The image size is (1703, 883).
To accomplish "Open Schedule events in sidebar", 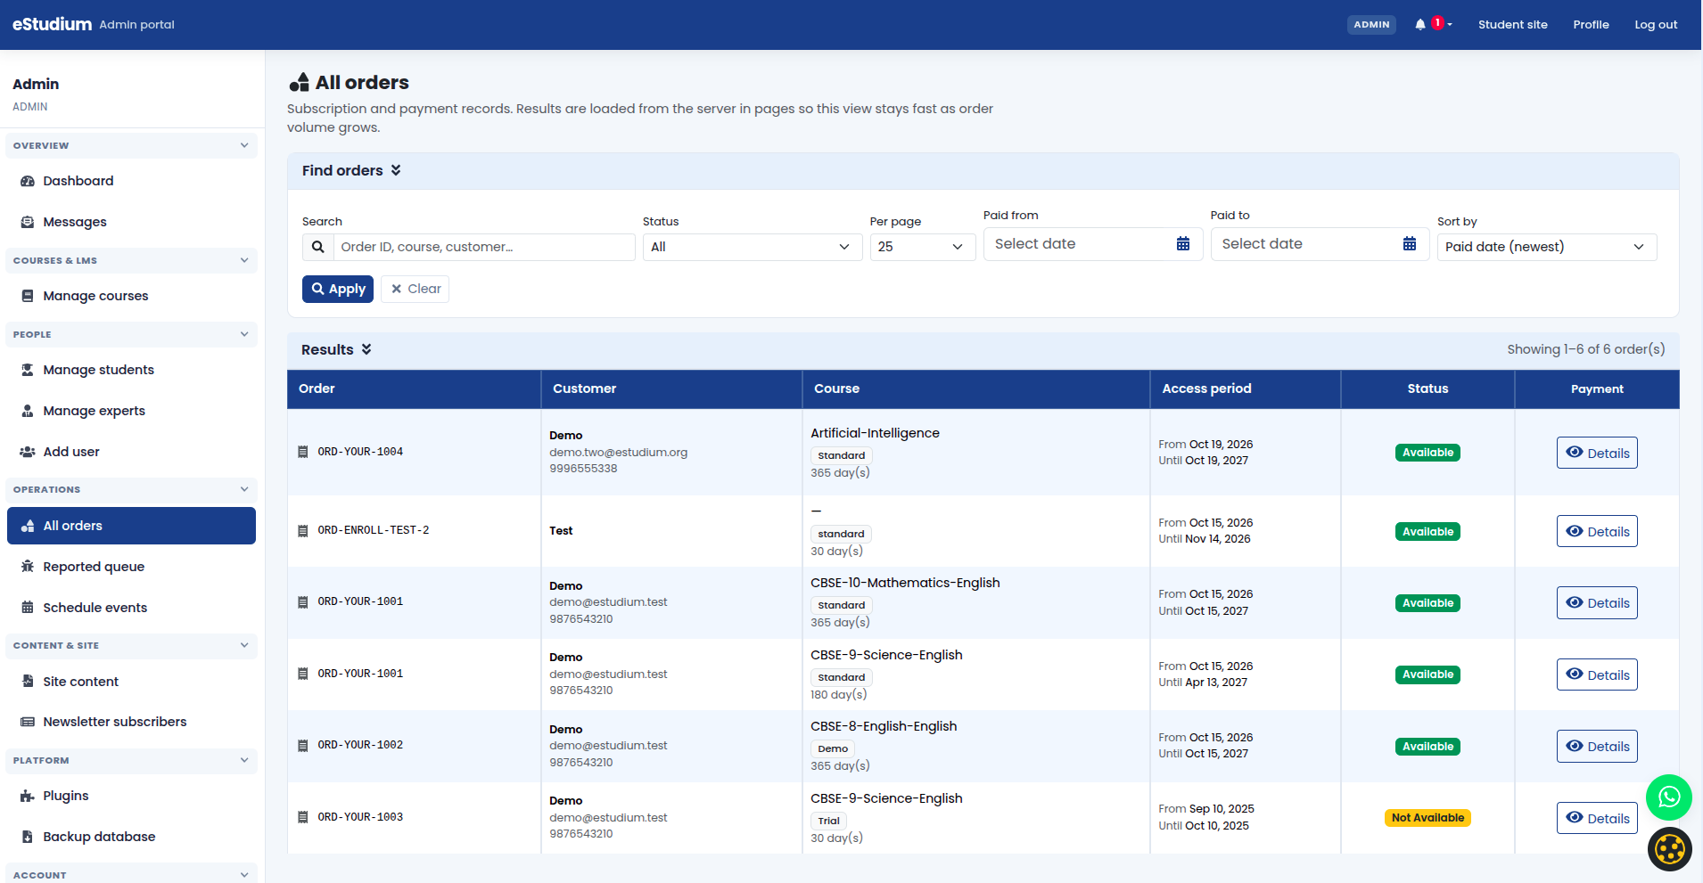I will (x=131, y=608).
